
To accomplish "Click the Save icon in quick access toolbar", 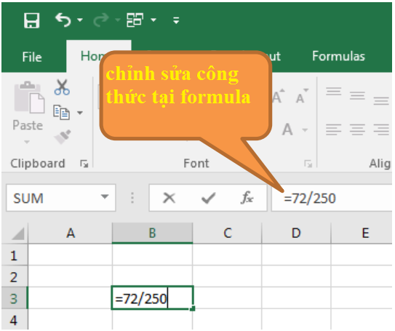I will [x=32, y=20].
